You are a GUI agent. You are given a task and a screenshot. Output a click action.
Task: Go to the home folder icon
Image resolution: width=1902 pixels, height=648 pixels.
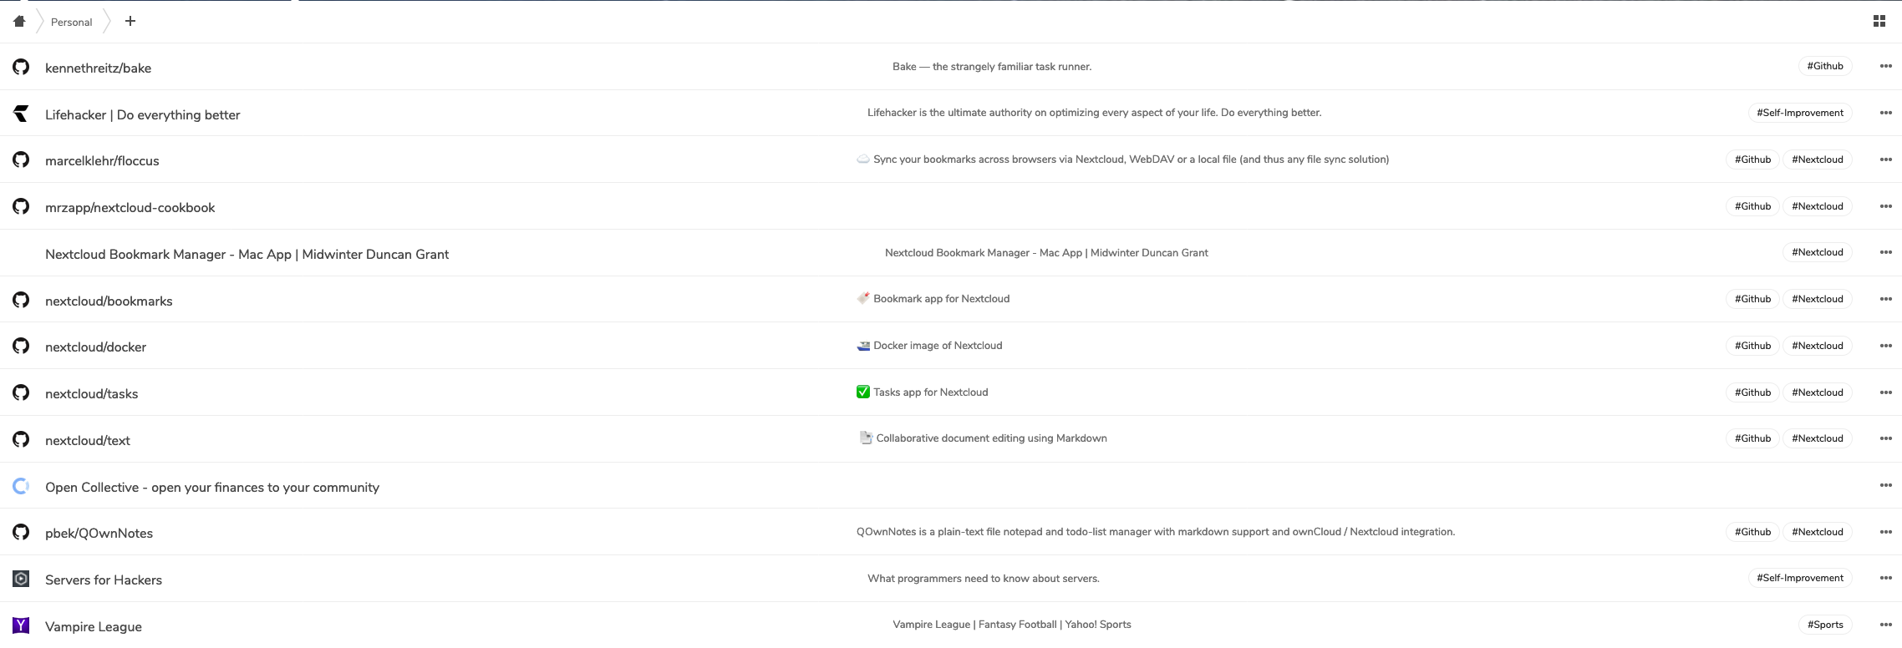(x=19, y=22)
